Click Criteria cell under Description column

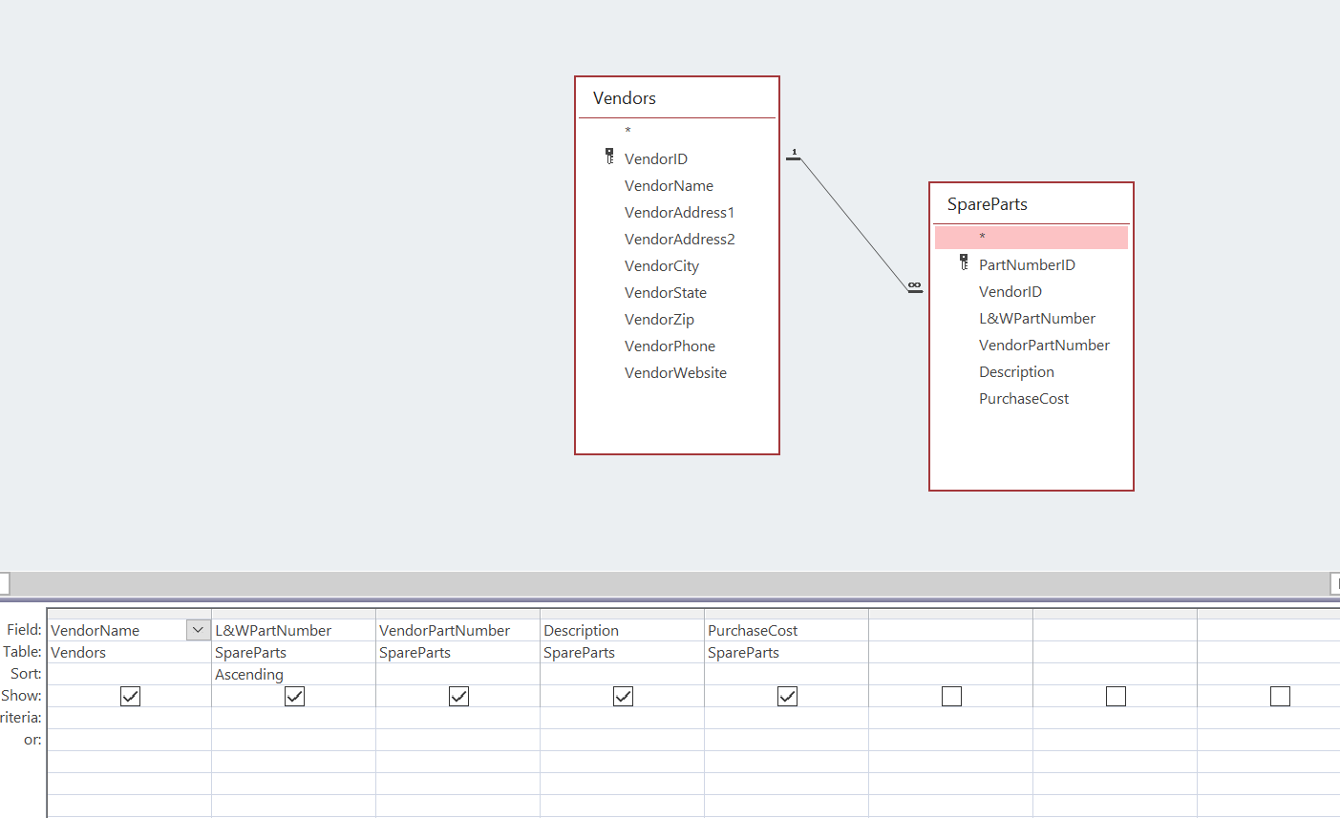tap(622, 718)
